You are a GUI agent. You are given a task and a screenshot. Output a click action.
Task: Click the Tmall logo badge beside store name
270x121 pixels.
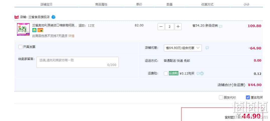(17, 17)
